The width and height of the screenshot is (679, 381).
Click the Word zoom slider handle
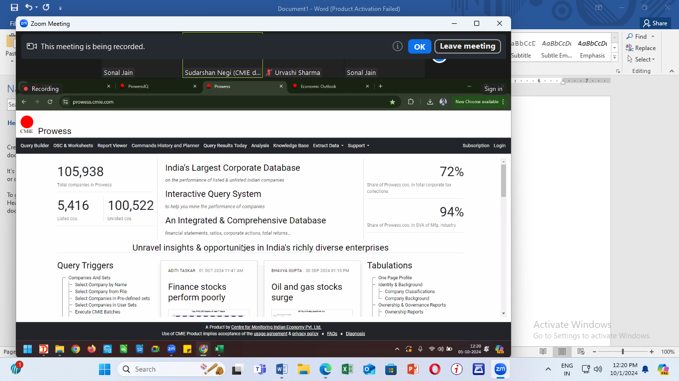tap(623, 352)
